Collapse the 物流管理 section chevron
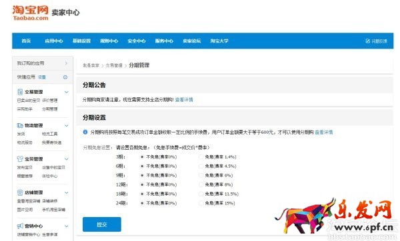The width and height of the screenshot is (400, 241). pos(66,126)
